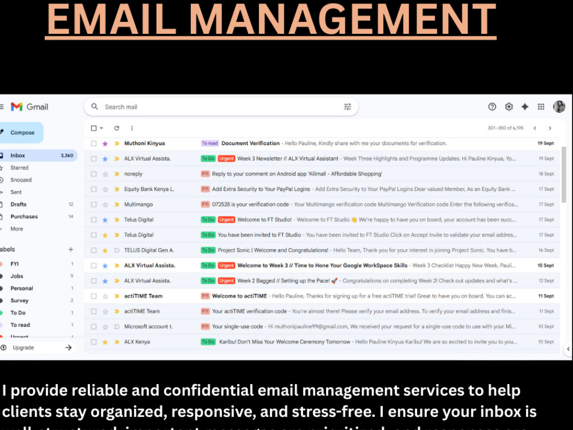Click the green To Do label dot
The width and height of the screenshot is (573, 430).
[x=2, y=312]
